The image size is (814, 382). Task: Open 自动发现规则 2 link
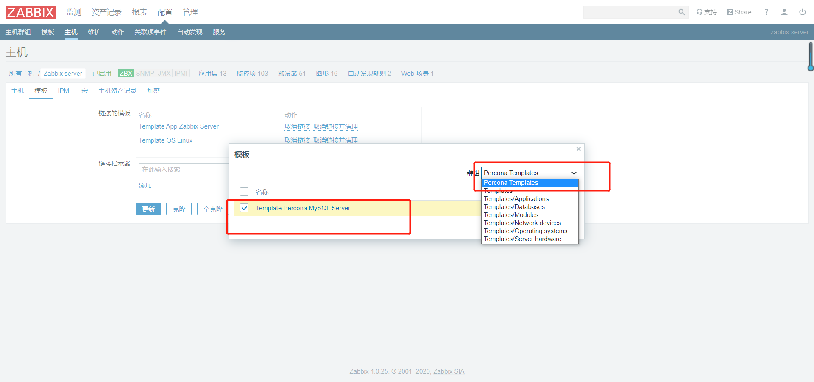(x=369, y=74)
